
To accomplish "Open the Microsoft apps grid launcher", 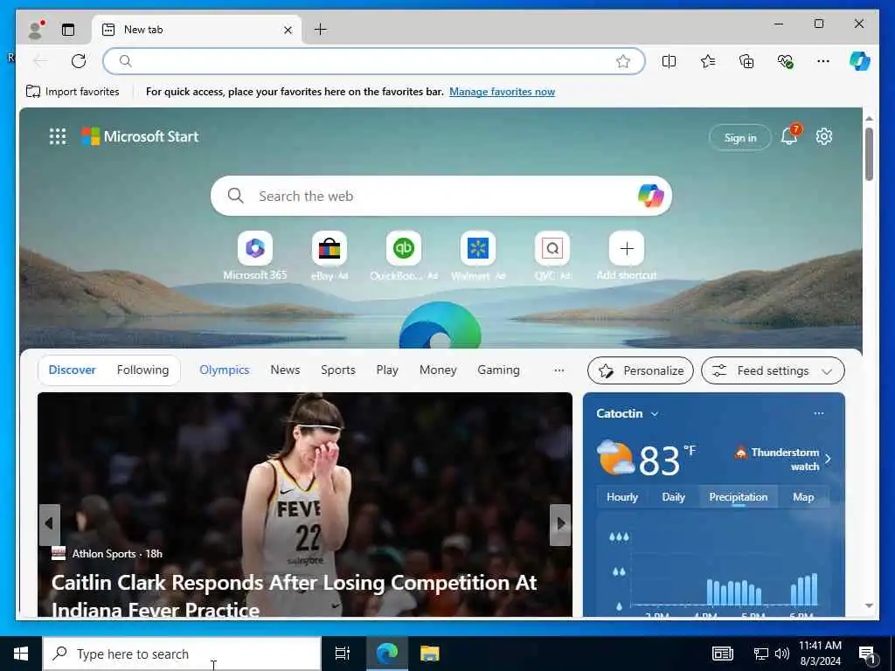I will pos(58,136).
